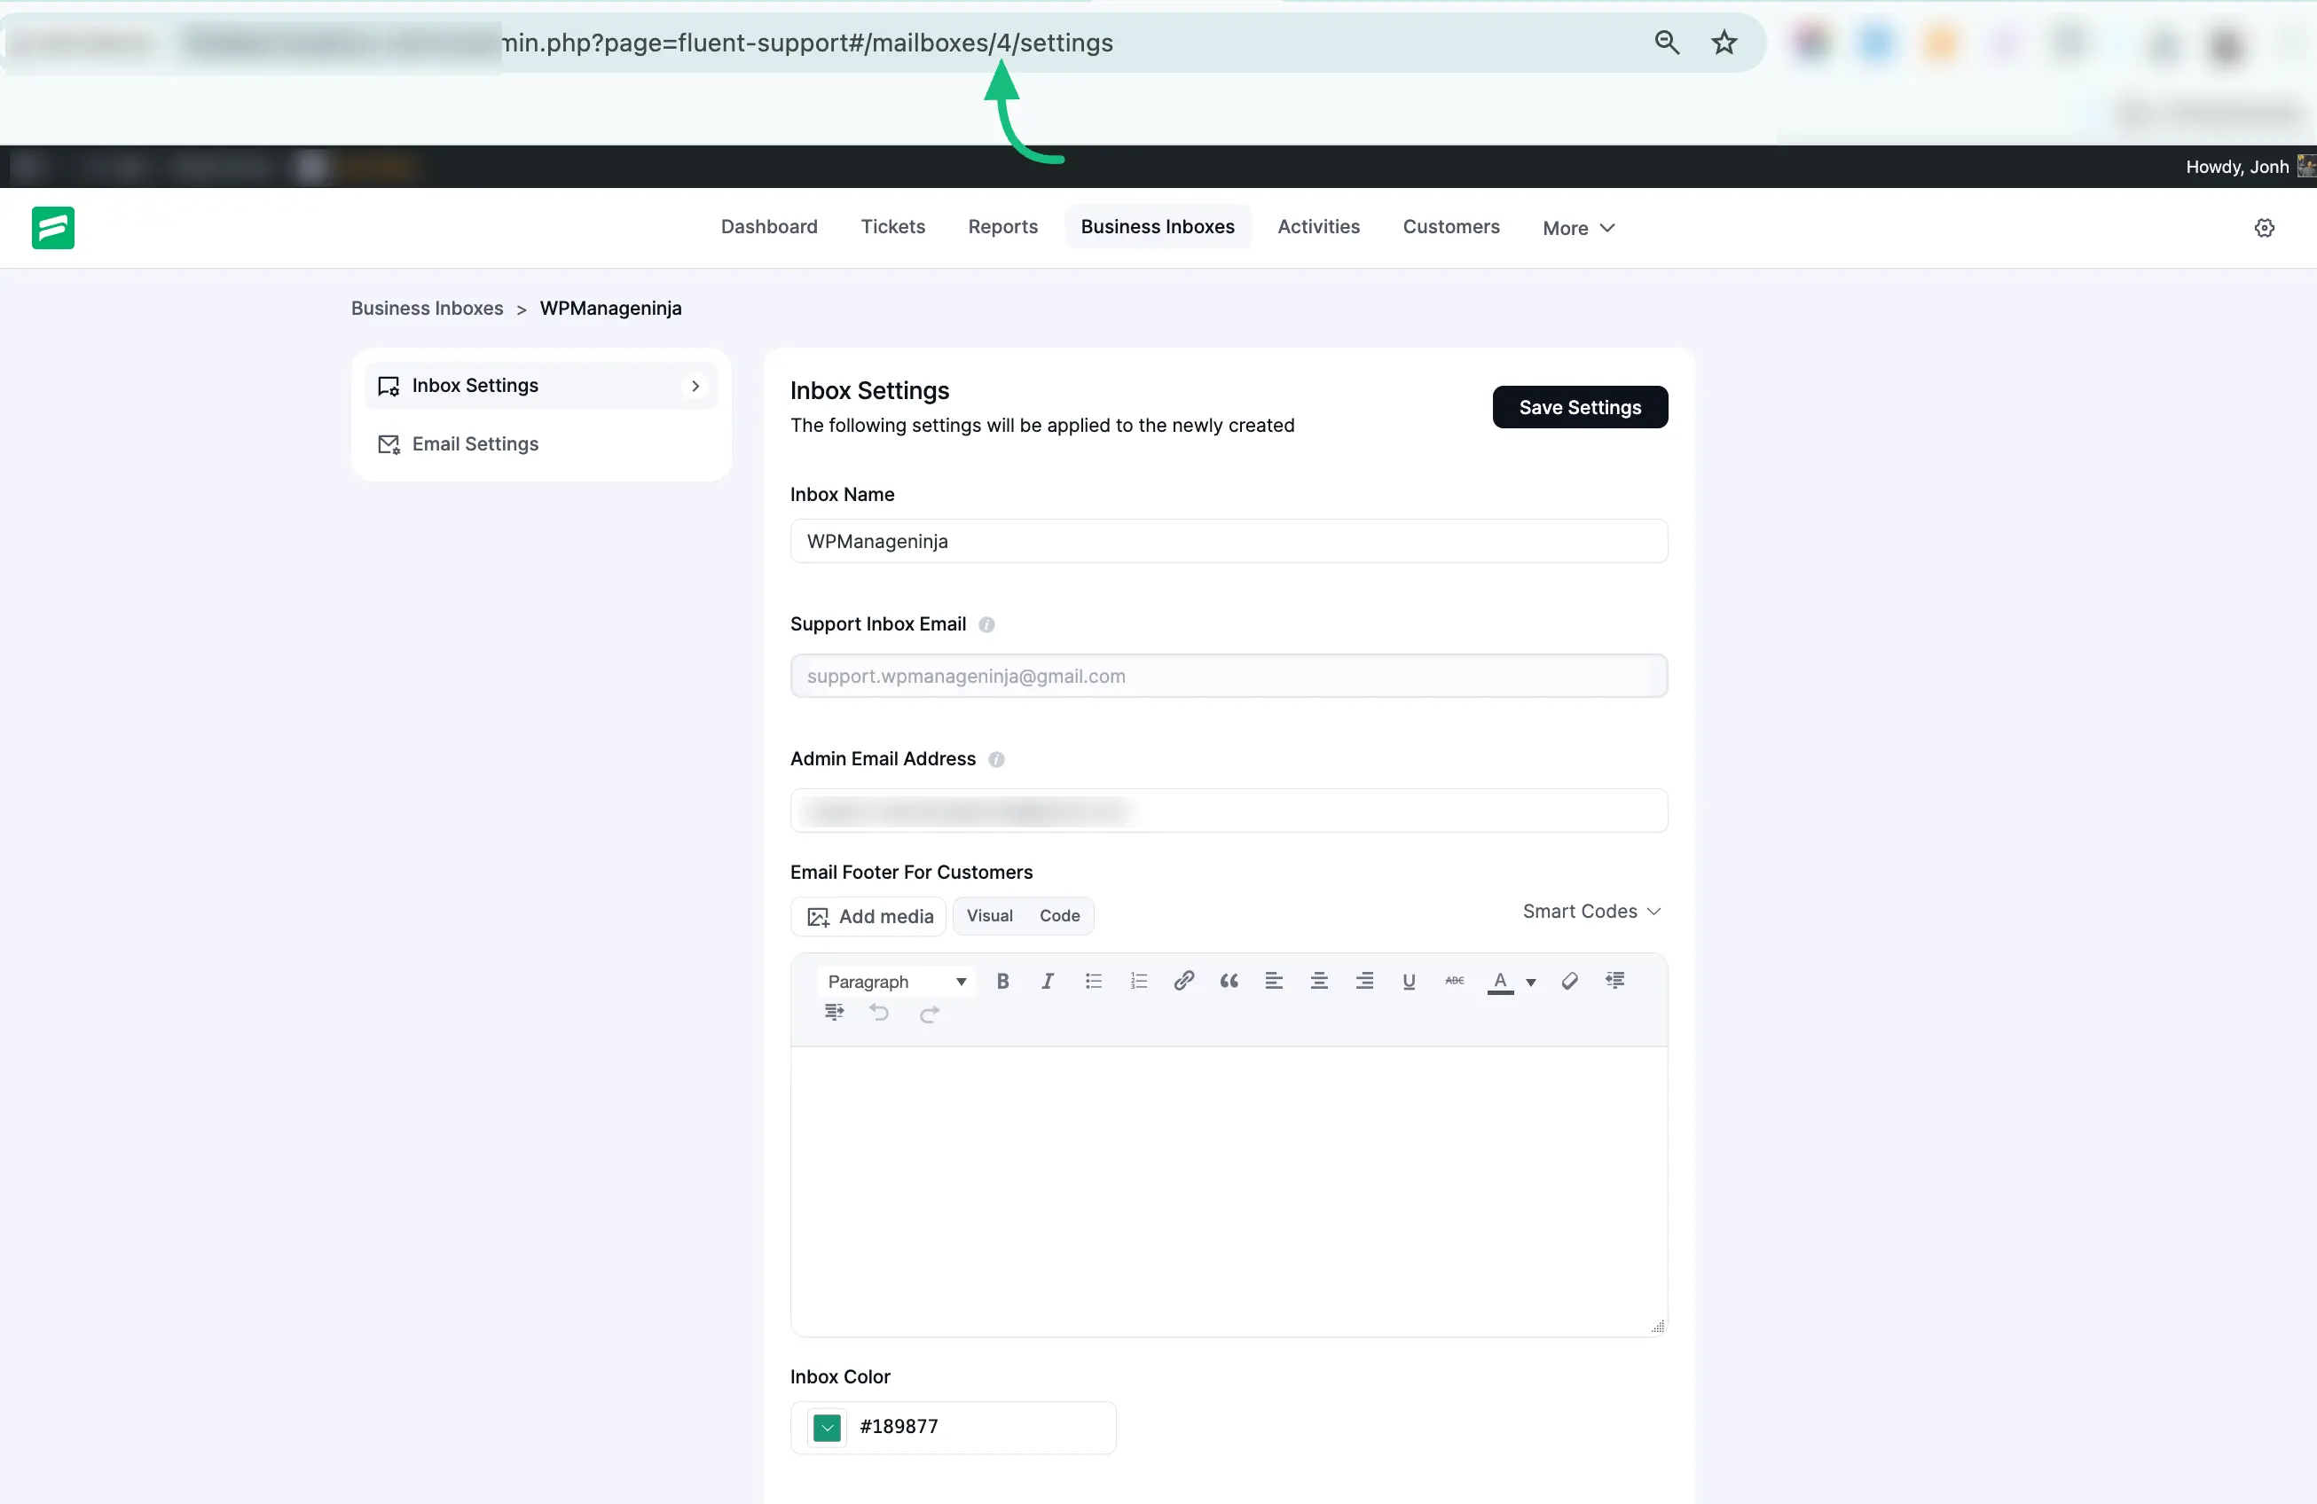Insert a numbered list
Screen dimensions: 2317x1504
1138,980
